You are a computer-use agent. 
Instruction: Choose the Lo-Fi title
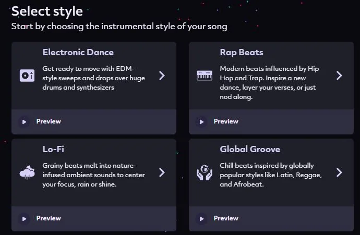pyautogui.click(x=53, y=149)
